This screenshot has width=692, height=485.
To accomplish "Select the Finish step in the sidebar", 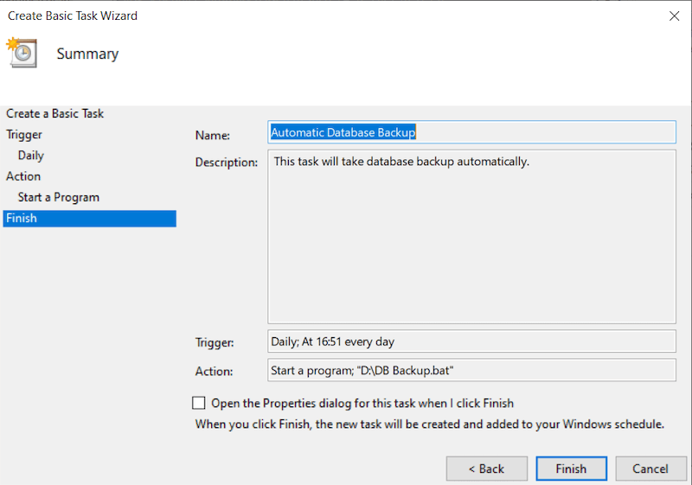I will point(22,219).
